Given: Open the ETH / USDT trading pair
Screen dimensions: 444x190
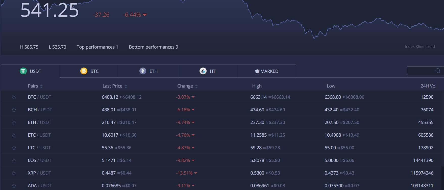Looking at the screenshot, I should point(39,122).
